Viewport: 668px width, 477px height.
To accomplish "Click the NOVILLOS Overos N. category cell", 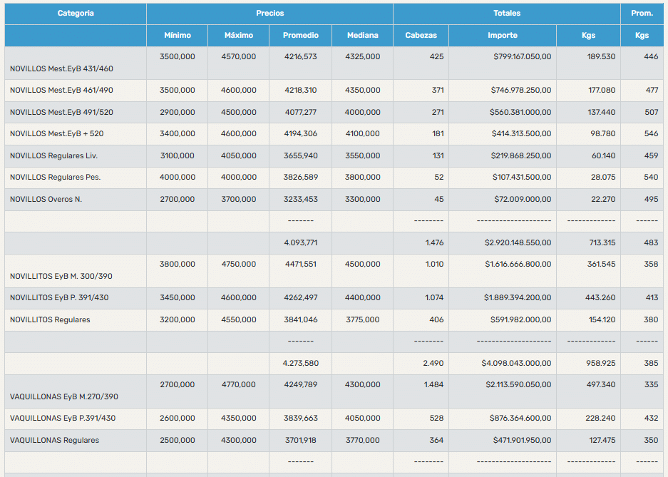I will [46, 200].
